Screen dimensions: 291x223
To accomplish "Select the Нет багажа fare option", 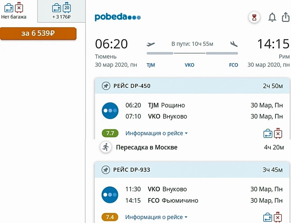I will [14, 11].
